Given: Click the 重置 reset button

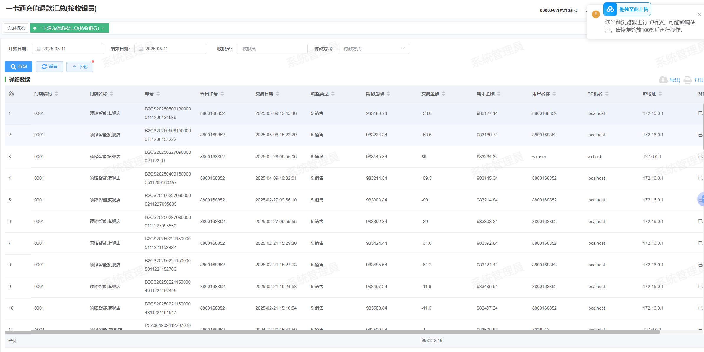Looking at the screenshot, I should pos(49,67).
